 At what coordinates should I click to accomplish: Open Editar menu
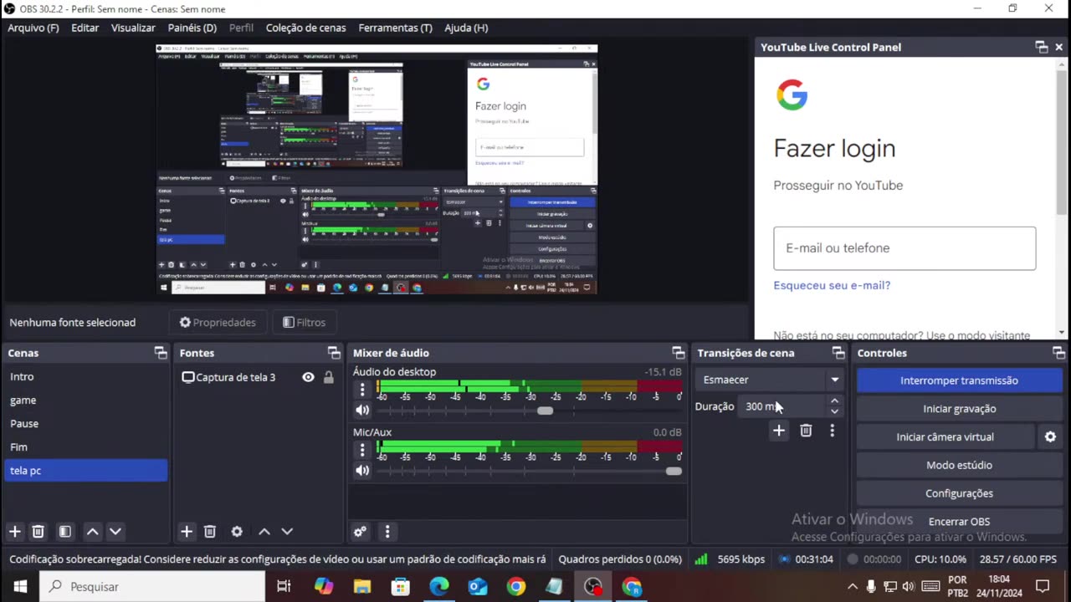click(x=85, y=28)
